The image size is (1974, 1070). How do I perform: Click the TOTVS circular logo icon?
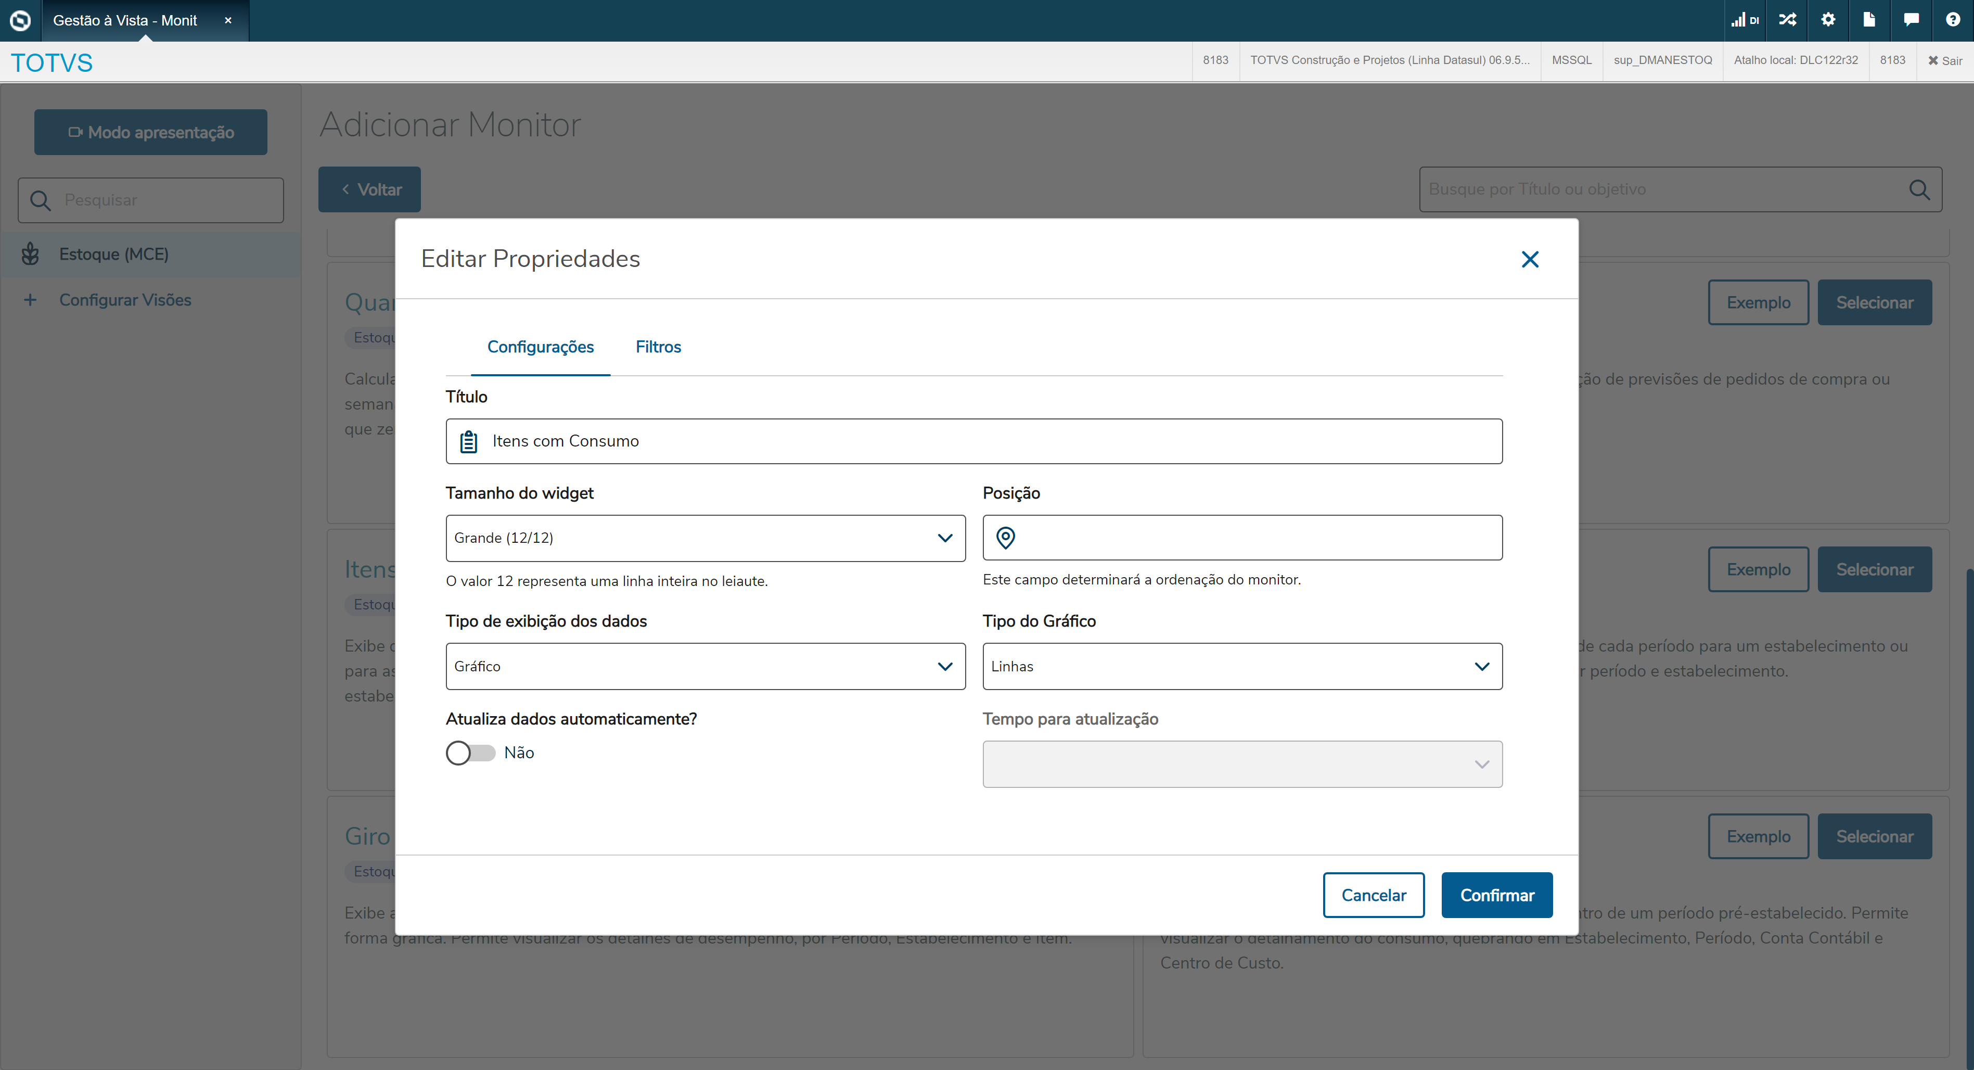point(20,20)
